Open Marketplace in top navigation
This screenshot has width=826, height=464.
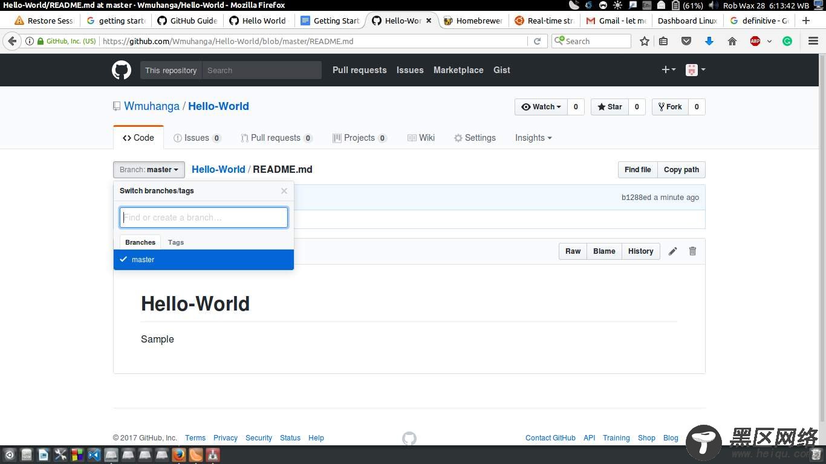pos(458,70)
